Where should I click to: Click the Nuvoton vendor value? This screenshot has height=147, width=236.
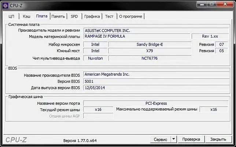pos(95,58)
